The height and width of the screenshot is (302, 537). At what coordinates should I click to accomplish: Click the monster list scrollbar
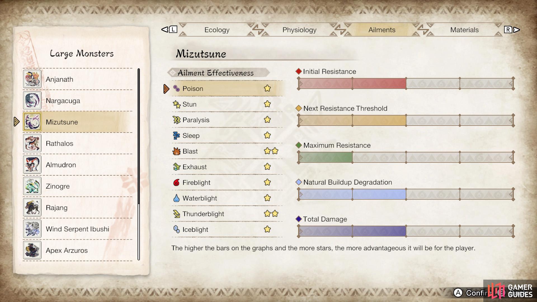click(139, 164)
